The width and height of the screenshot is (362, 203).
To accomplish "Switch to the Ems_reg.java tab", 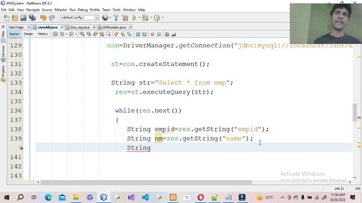I will (80, 28).
